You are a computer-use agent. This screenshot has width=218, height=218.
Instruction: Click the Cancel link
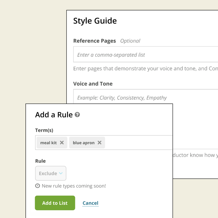click(90, 203)
